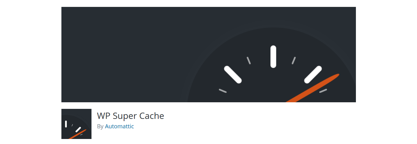Click small gray tick right of center mark

[x=294, y=61]
